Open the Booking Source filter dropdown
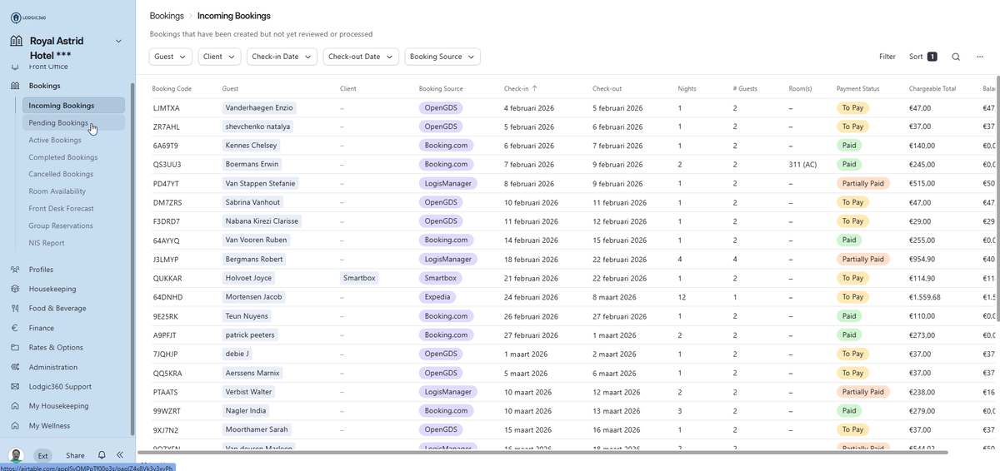The width and height of the screenshot is (1000, 471). [442, 57]
